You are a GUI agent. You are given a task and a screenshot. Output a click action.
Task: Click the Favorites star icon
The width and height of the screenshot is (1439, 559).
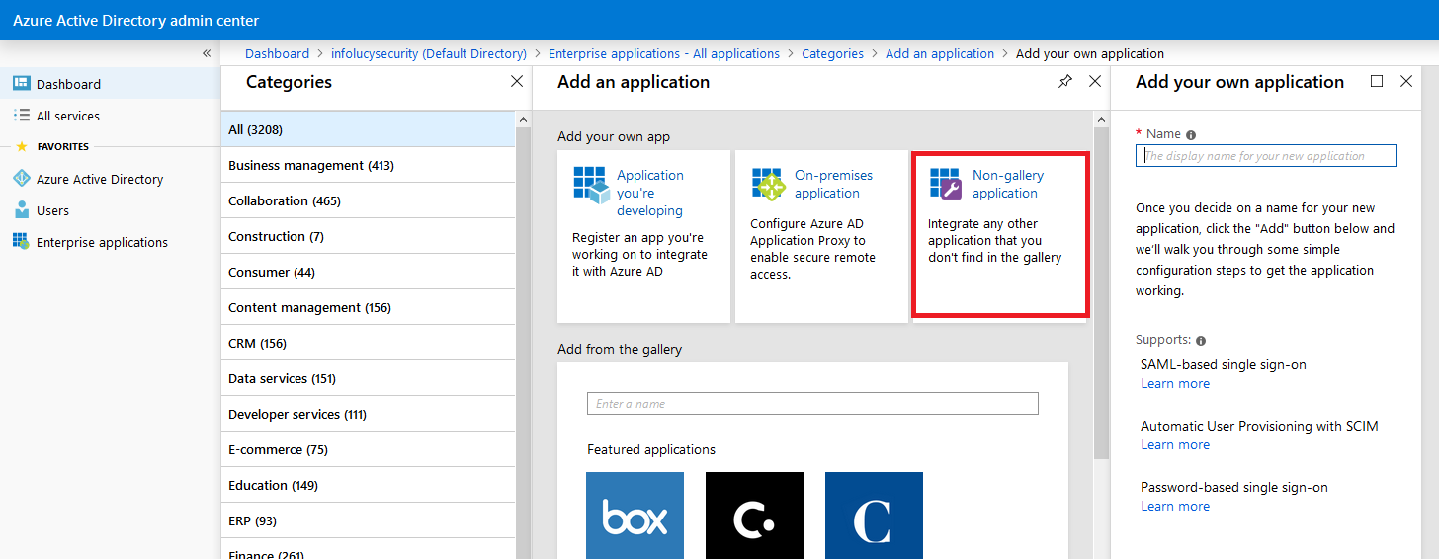[21, 146]
